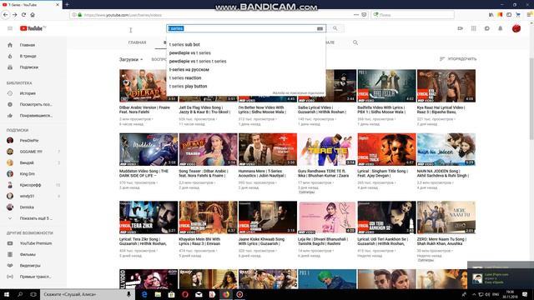
Task: Click the shopping cart extension icon
Action: click(x=518, y=15)
